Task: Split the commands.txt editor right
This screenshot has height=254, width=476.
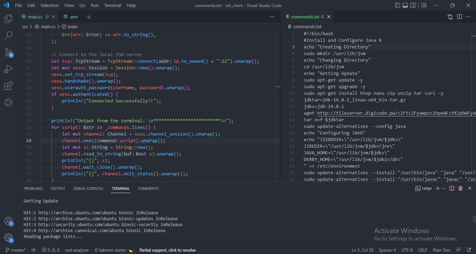Action: tap(459, 17)
